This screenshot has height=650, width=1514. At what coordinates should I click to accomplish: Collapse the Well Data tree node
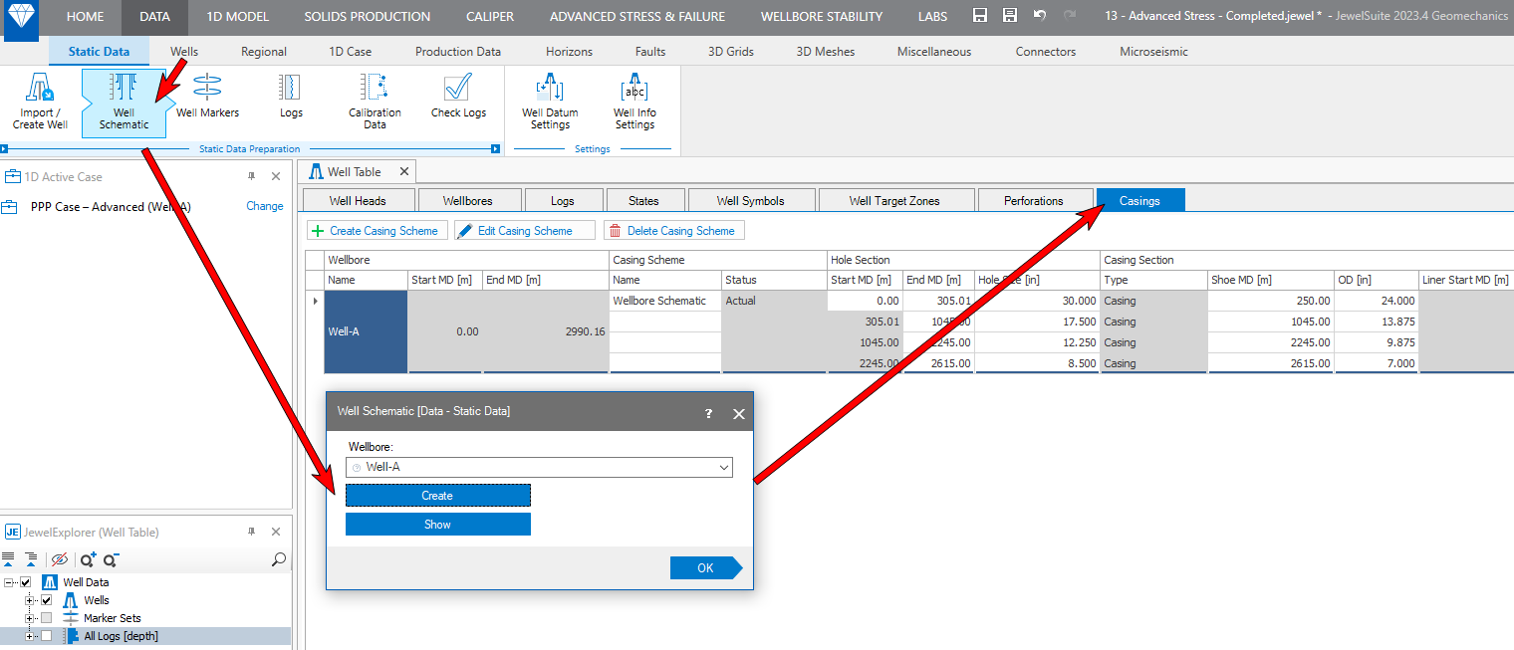pyautogui.click(x=9, y=582)
